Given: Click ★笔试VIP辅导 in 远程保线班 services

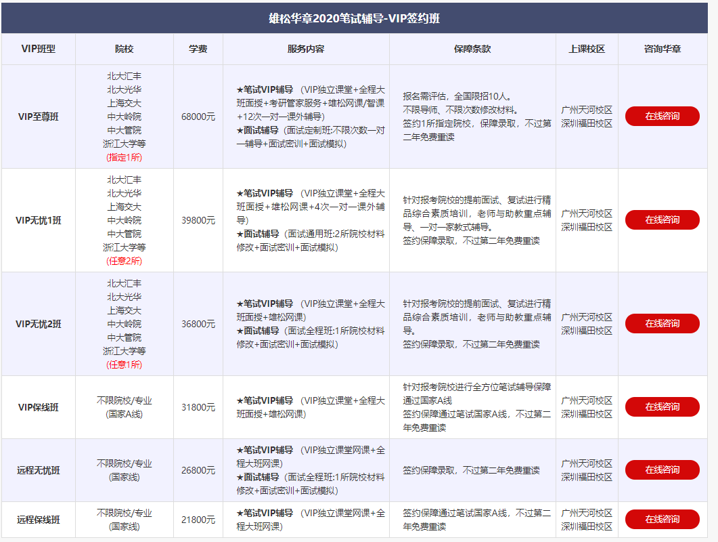Looking at the screenshot, I should [x=265, y=513].
